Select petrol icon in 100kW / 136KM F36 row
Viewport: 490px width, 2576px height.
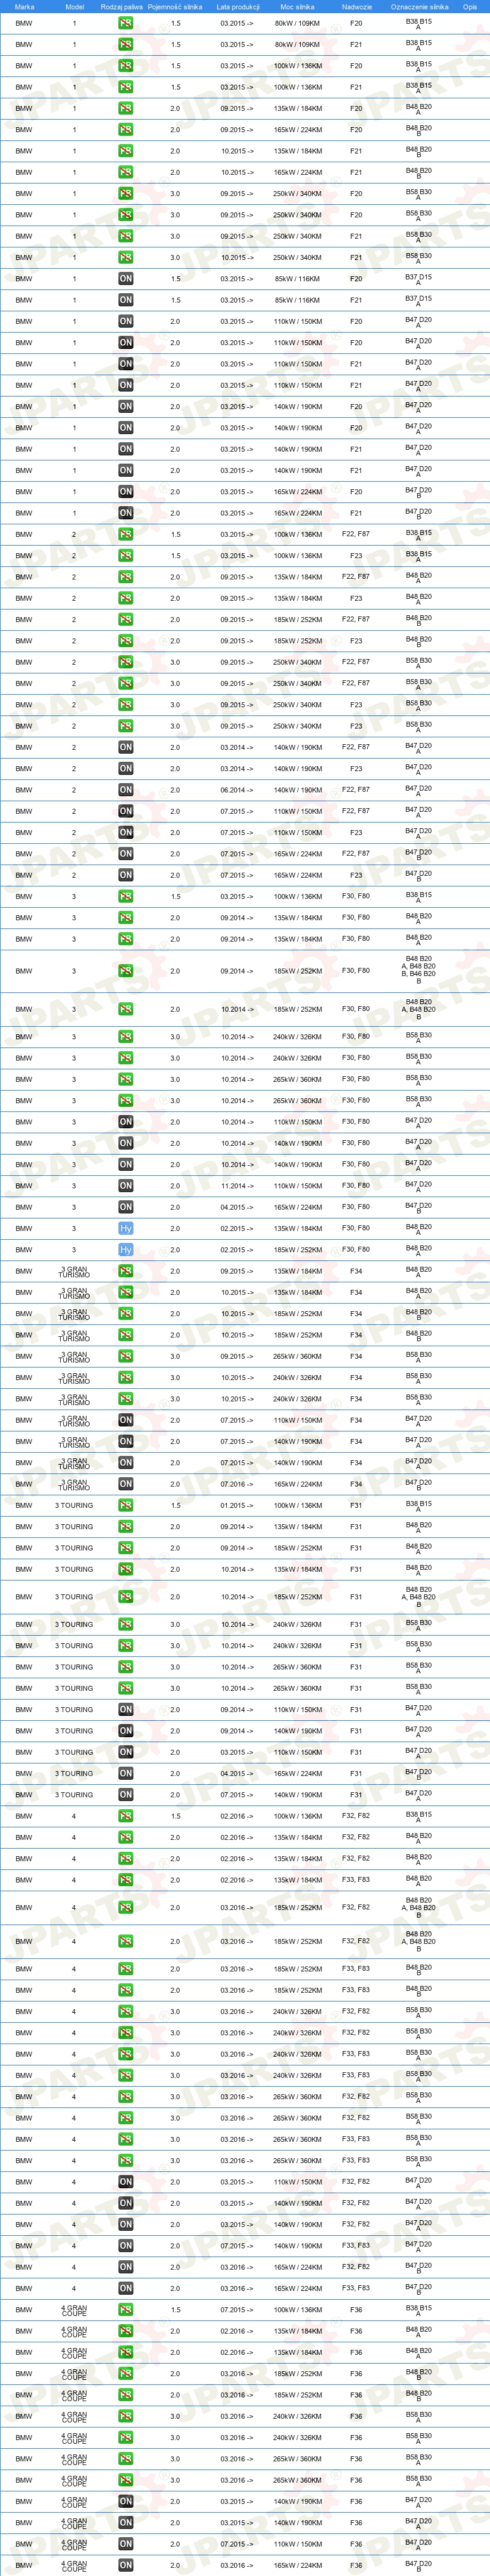(x=125, y=2310)
